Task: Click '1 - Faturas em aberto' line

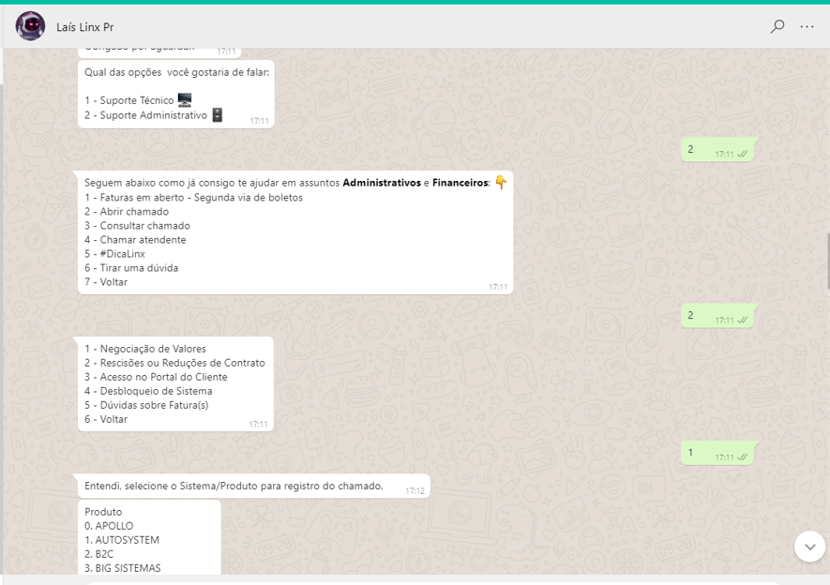Action: tap(194, 197)
